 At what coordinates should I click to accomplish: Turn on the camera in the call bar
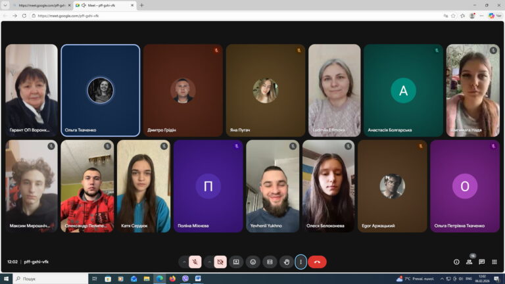[220, 262]
